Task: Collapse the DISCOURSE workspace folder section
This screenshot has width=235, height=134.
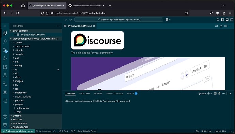Action: pos(36,39)
